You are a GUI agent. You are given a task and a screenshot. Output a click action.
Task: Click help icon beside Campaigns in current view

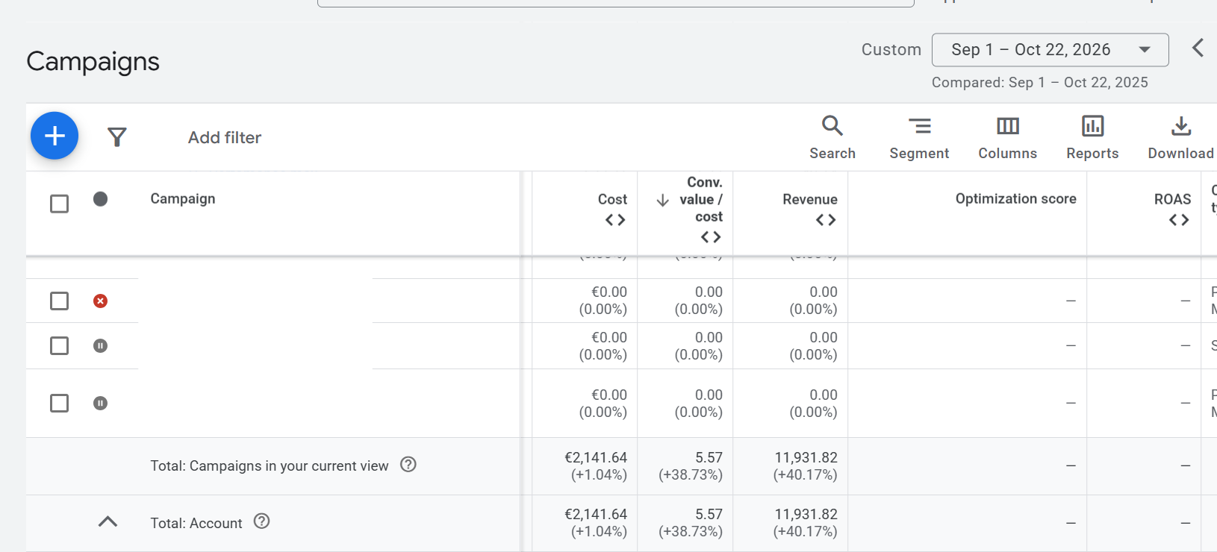coord(408,464)
